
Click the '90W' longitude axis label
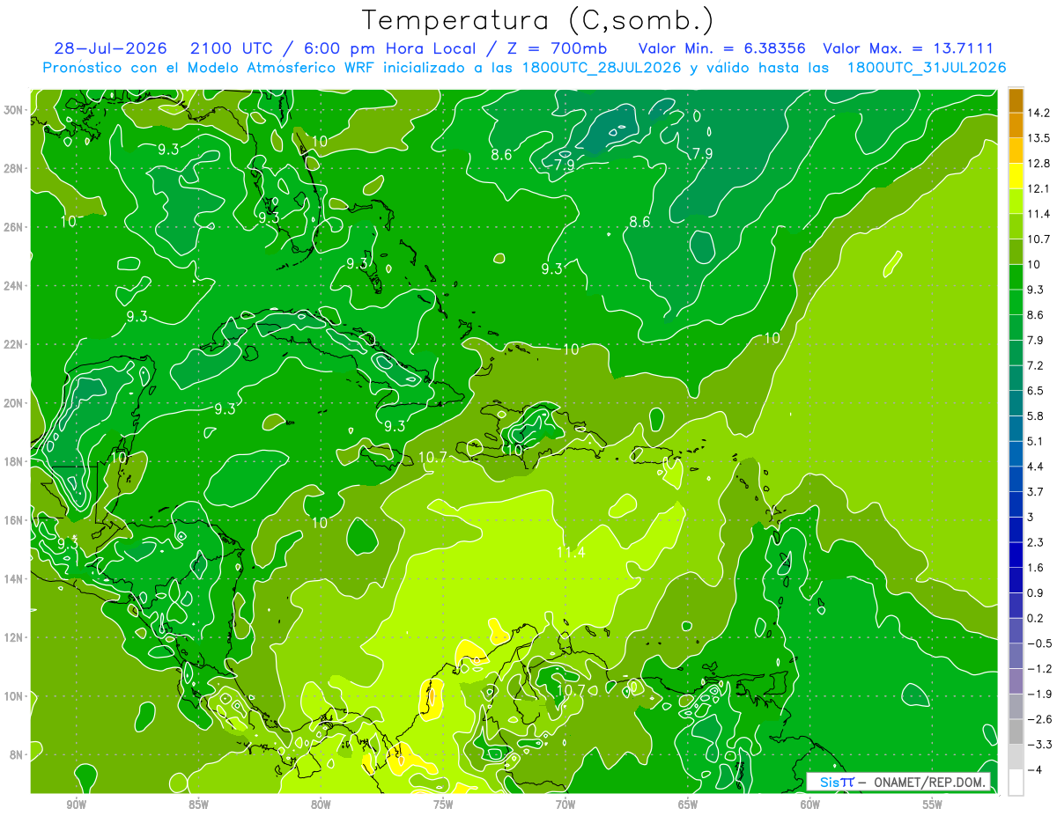76,805
